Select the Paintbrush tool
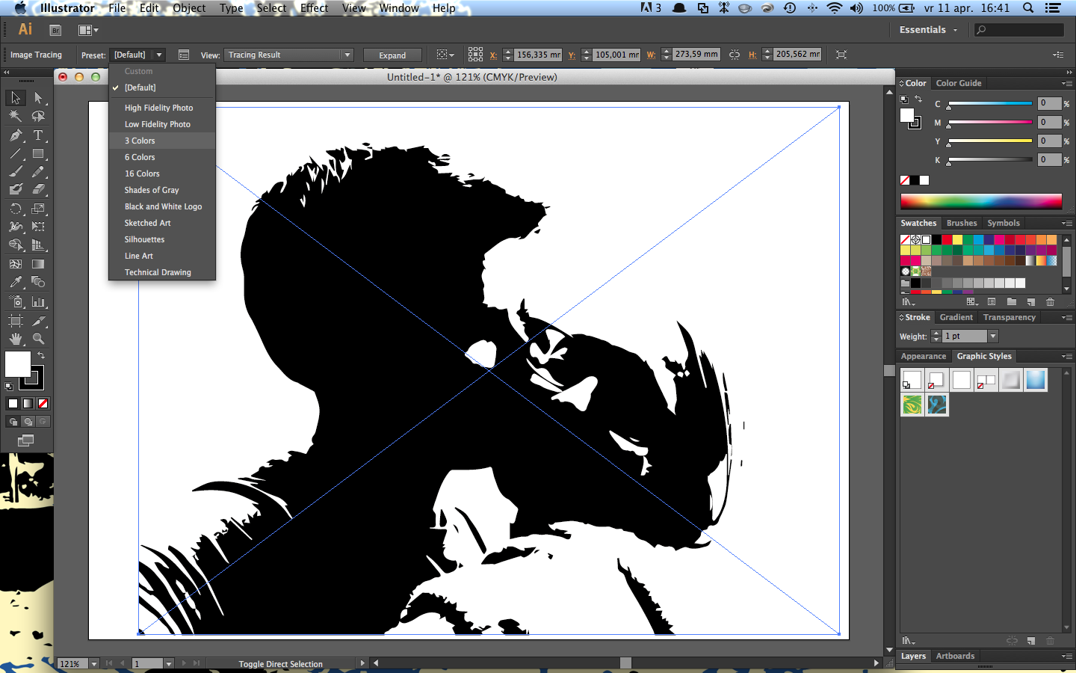 point(16,171)
